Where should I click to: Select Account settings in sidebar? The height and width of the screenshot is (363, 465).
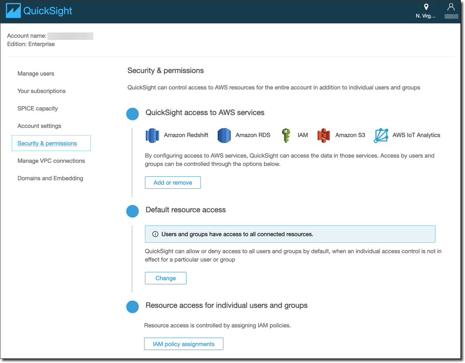point(39,126)
